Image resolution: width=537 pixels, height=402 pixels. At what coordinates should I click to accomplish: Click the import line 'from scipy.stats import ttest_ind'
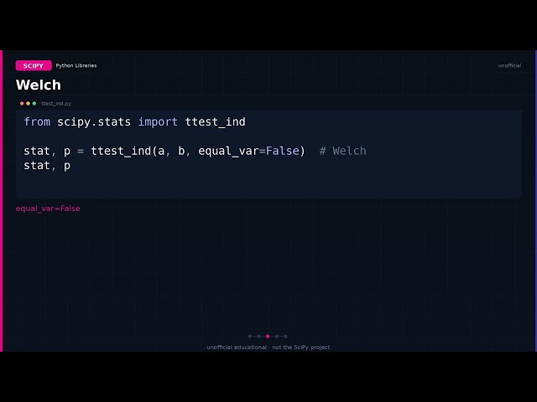tap(134, 122)
